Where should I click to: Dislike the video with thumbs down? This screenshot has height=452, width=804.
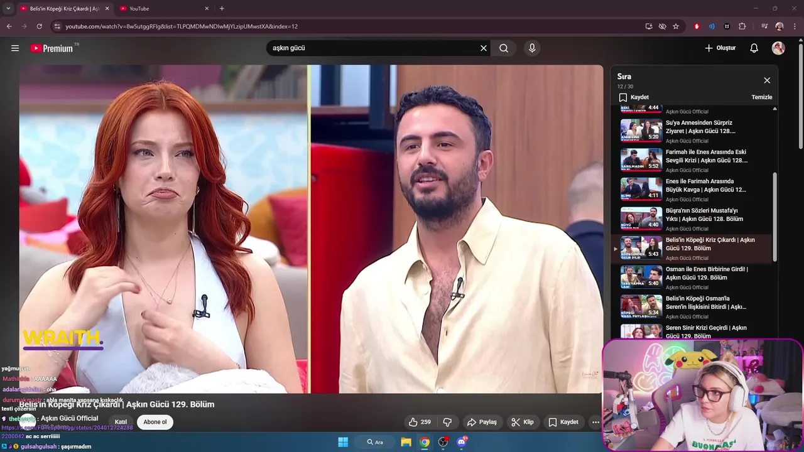pyautogui.click(x=448, y=422)
